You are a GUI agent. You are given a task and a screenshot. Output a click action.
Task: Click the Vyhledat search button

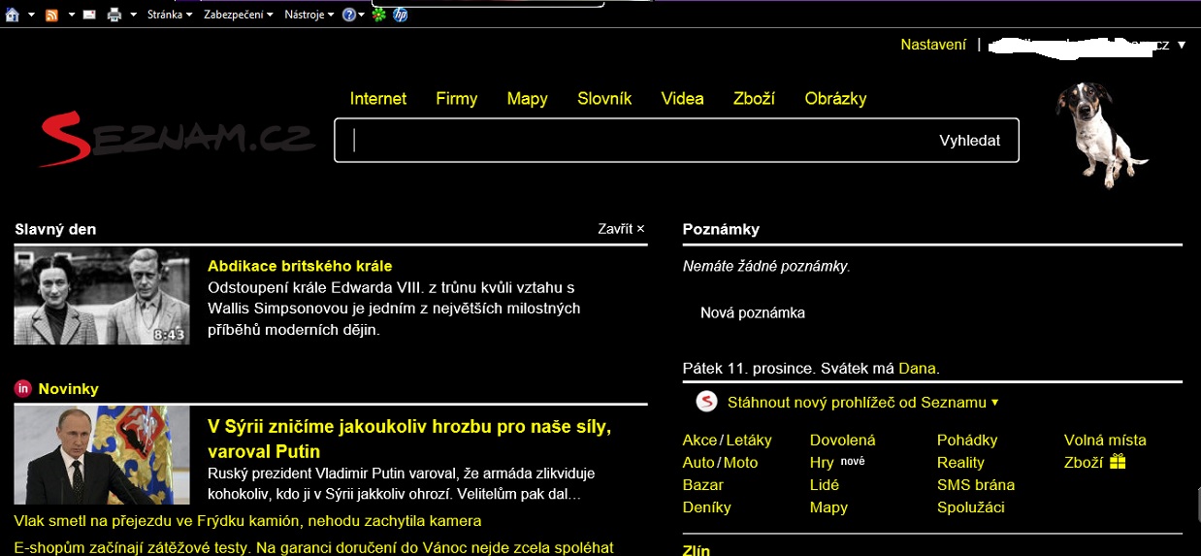970,141
